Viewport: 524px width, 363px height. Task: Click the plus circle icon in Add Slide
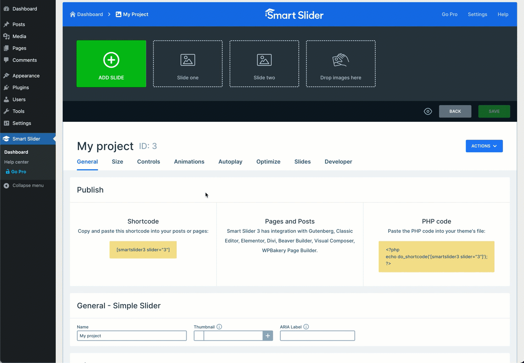click(111, 60)
